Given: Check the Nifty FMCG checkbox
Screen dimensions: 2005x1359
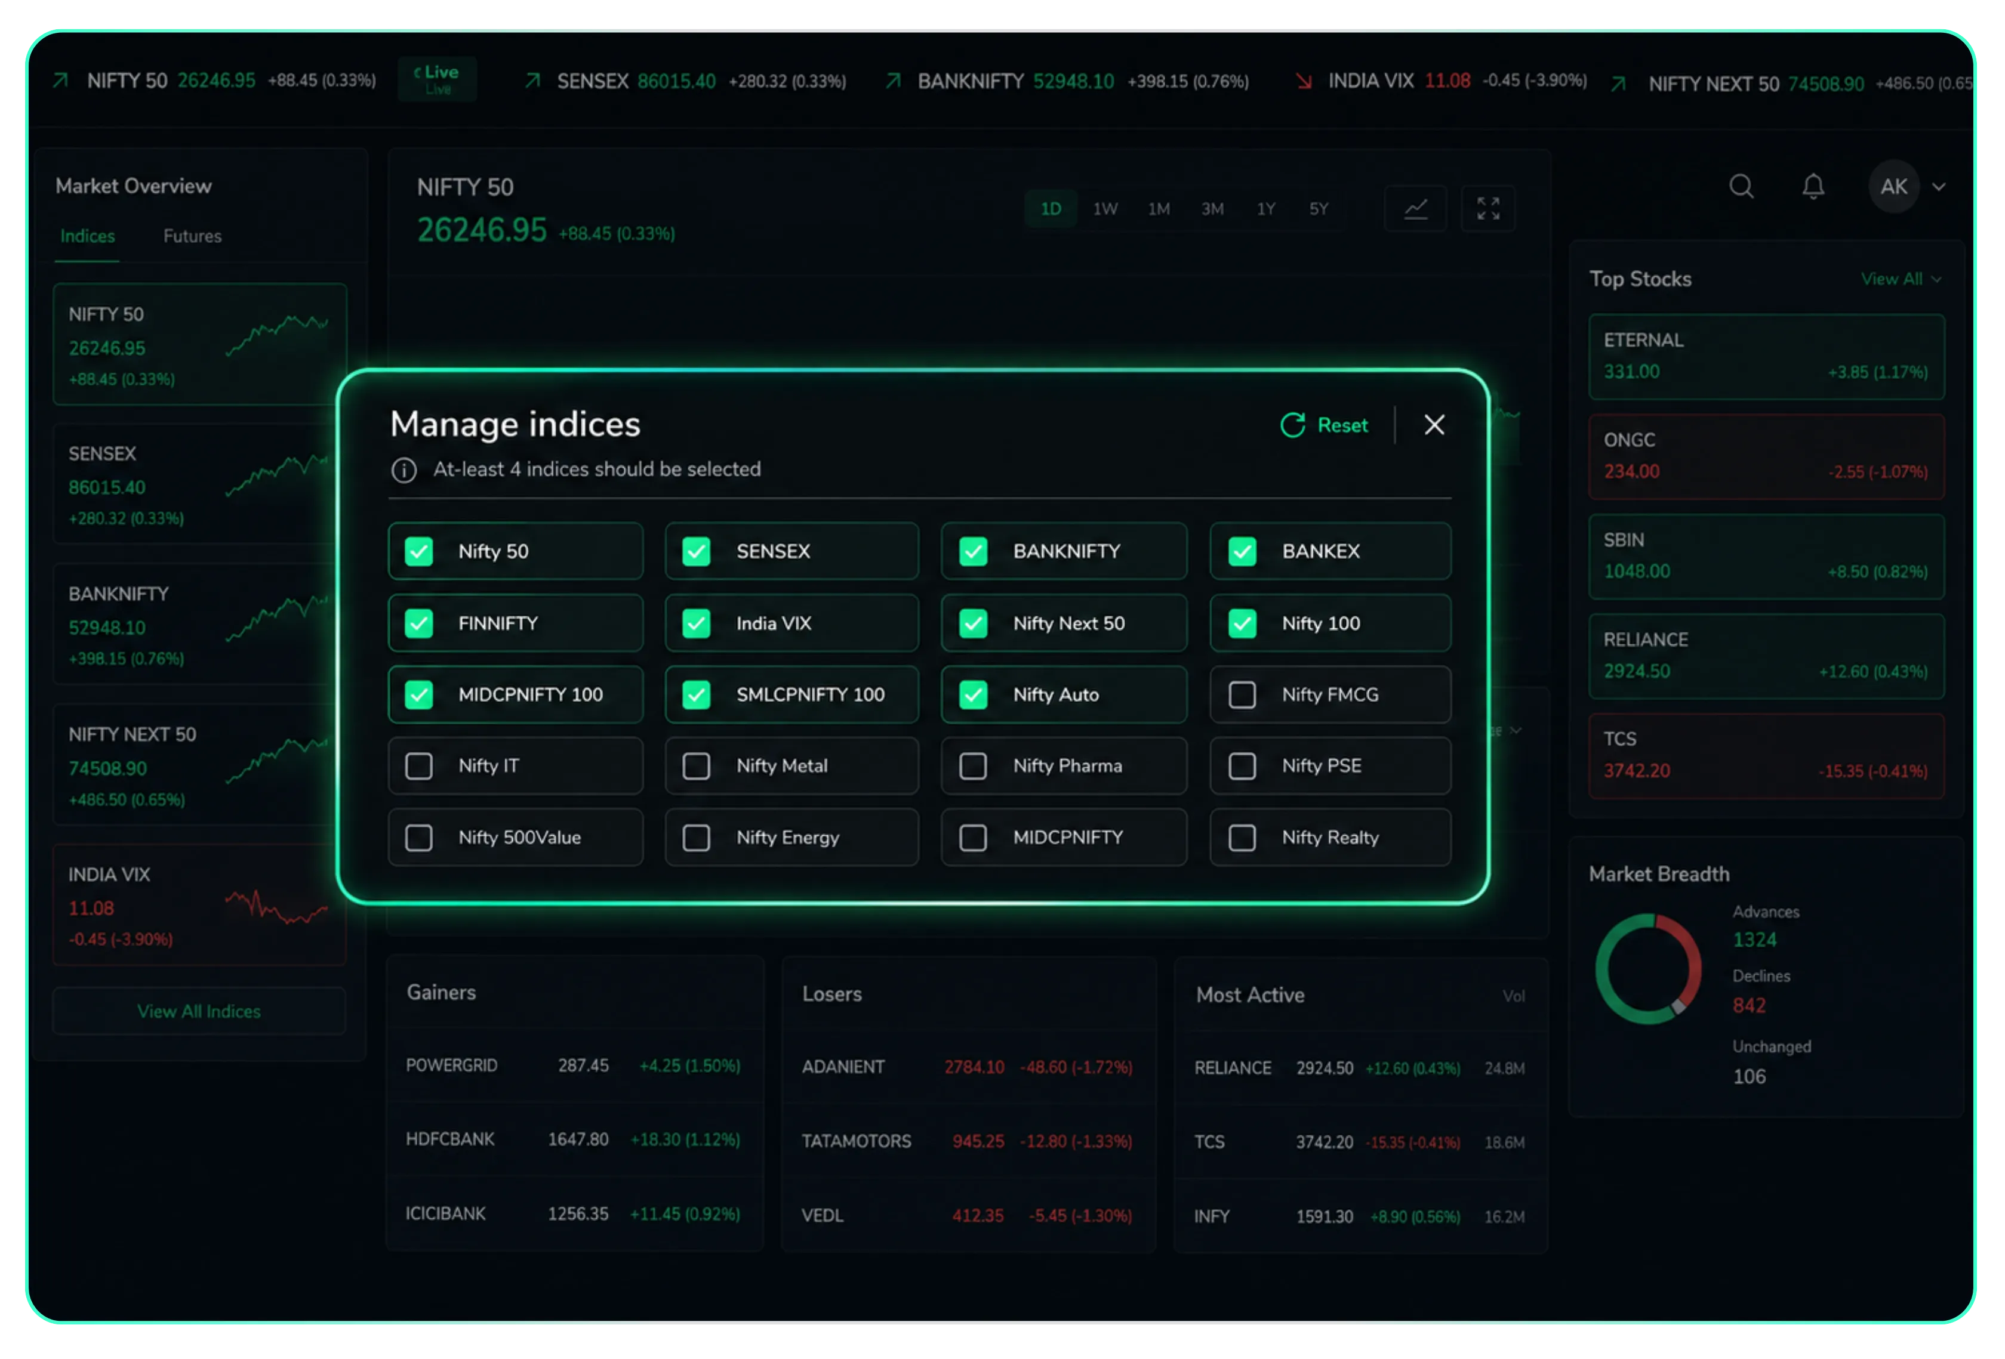Looking at the screenshot, I should pos(1242,695).
